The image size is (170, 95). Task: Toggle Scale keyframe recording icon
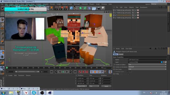[x=95, y=72]
